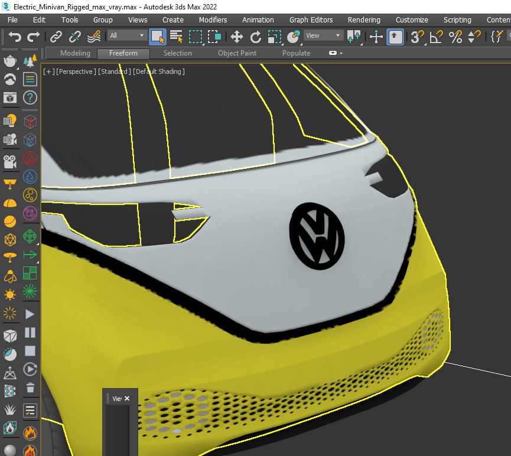511x456 pixels.
Task: Toggle Window/Crossing selection mode
Action: click(x=214, y=37)
